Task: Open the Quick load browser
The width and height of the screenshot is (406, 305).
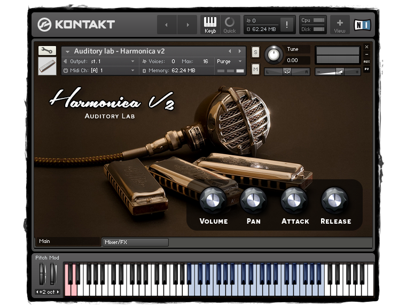Action: pos(229,25)
